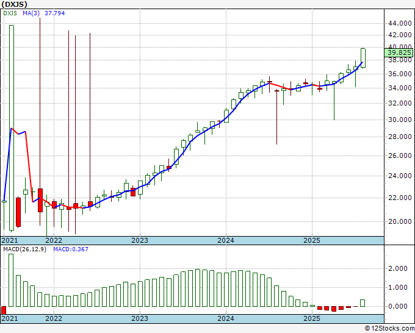
Task: Click 2023 on the price chart time axis
Action: [140, 240]
